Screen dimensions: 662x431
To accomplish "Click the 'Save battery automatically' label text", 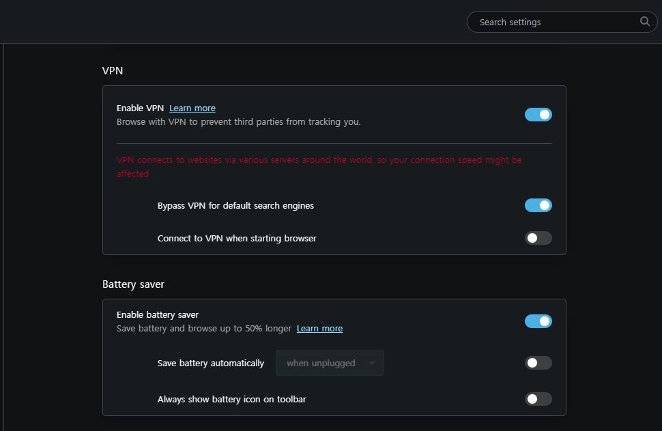I will pyautogui.click(x=211, y=363).
